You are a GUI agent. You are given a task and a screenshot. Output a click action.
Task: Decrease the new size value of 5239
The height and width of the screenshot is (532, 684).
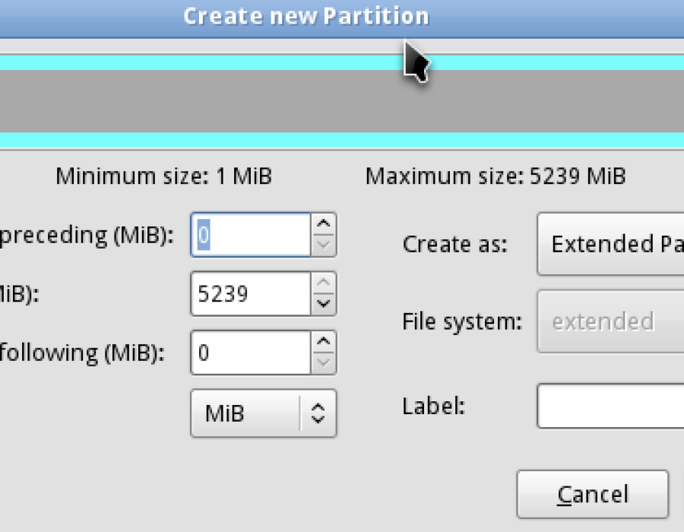(x=323, y=304)
